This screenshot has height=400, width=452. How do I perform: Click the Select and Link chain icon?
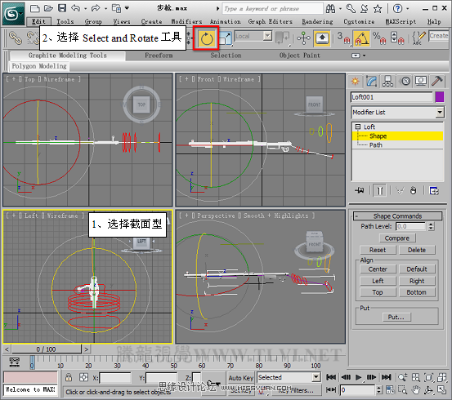(16, 38)
